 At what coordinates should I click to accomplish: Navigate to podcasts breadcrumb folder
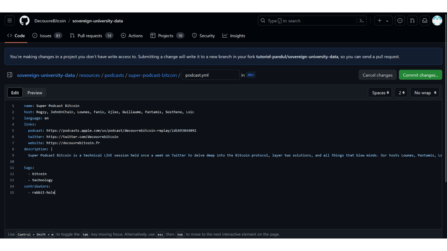click(114, 75)
